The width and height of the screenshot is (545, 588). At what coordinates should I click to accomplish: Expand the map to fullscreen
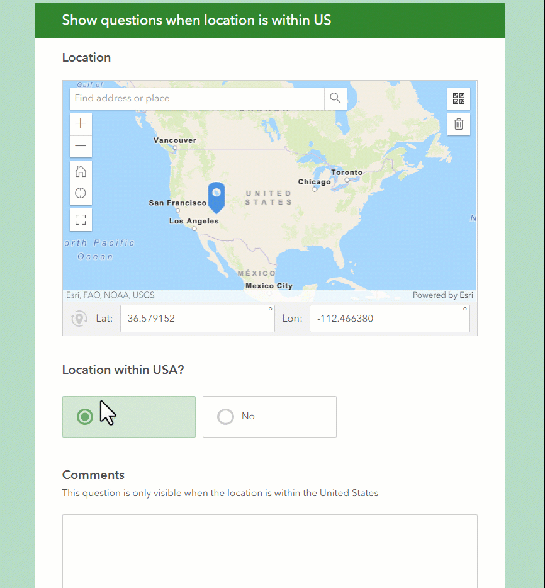point(81,219)
